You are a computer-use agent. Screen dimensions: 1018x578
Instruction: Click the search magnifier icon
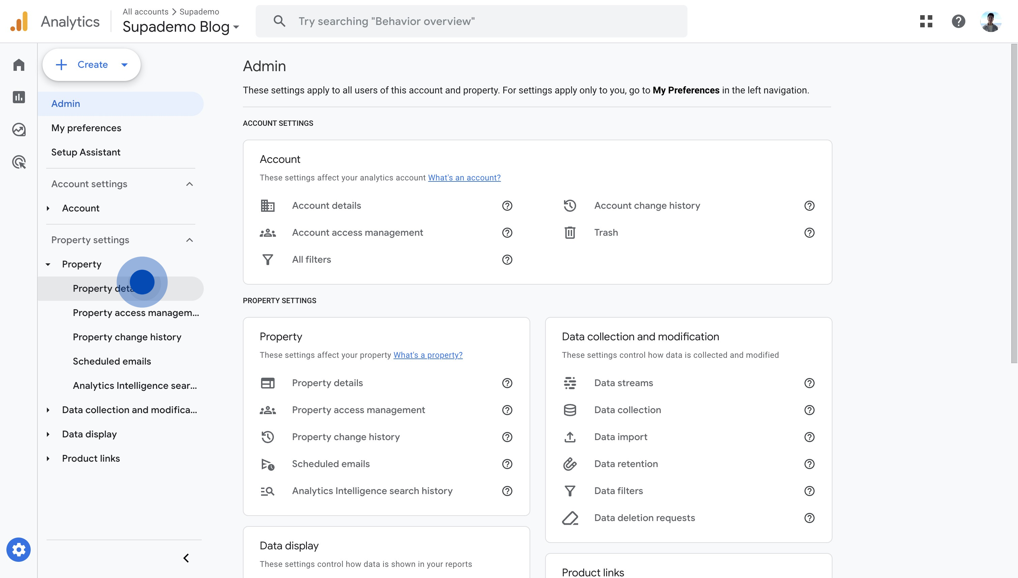pyautogui.click(x=280, y=21)
